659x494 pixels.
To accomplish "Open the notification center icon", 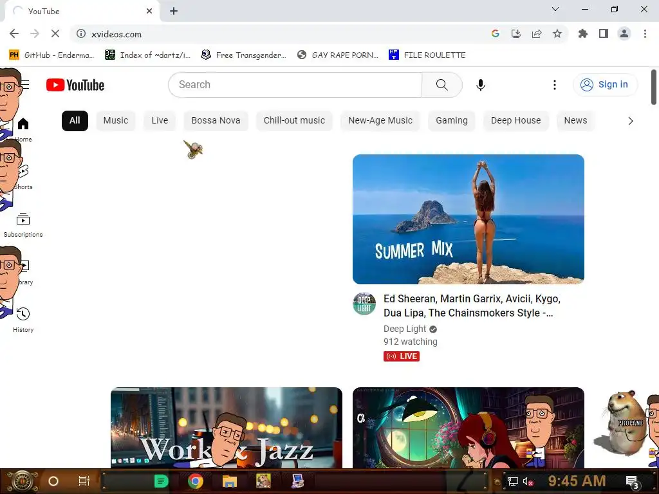I will [x=633, y=482].
